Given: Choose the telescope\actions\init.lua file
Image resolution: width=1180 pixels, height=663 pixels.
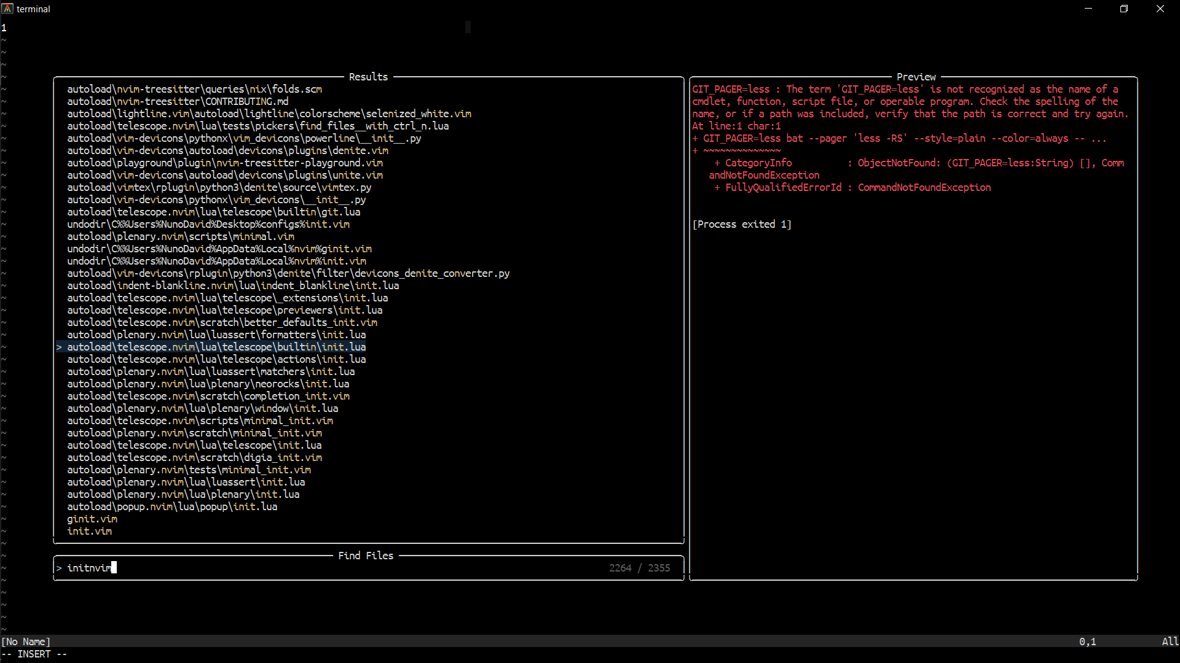Looking at the screenshot, I should [216, 359].
